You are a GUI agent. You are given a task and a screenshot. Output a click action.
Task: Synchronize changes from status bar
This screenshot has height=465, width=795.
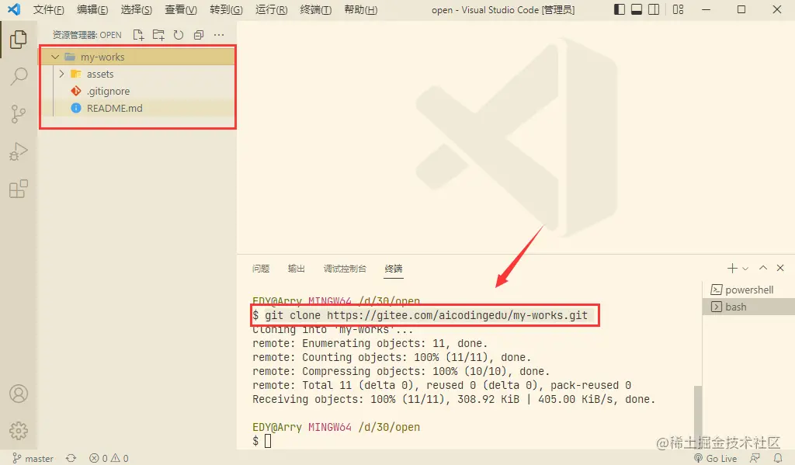(71, 459)
